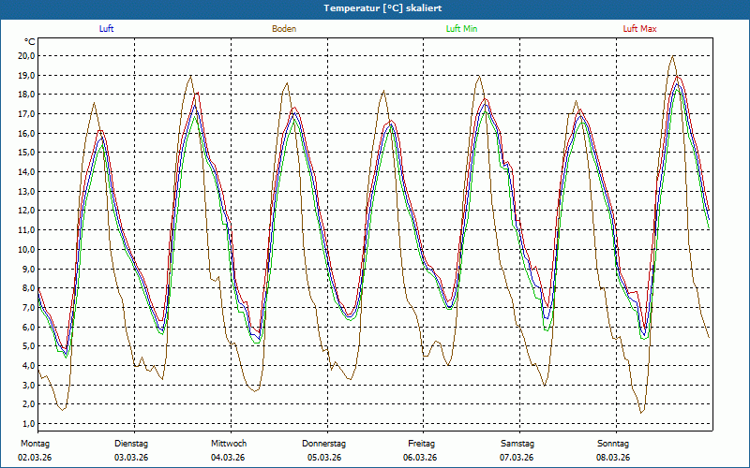This screenshot has height=468, width=750.
Task: Click the 02.03.26 date label
Action: (35, 458)
